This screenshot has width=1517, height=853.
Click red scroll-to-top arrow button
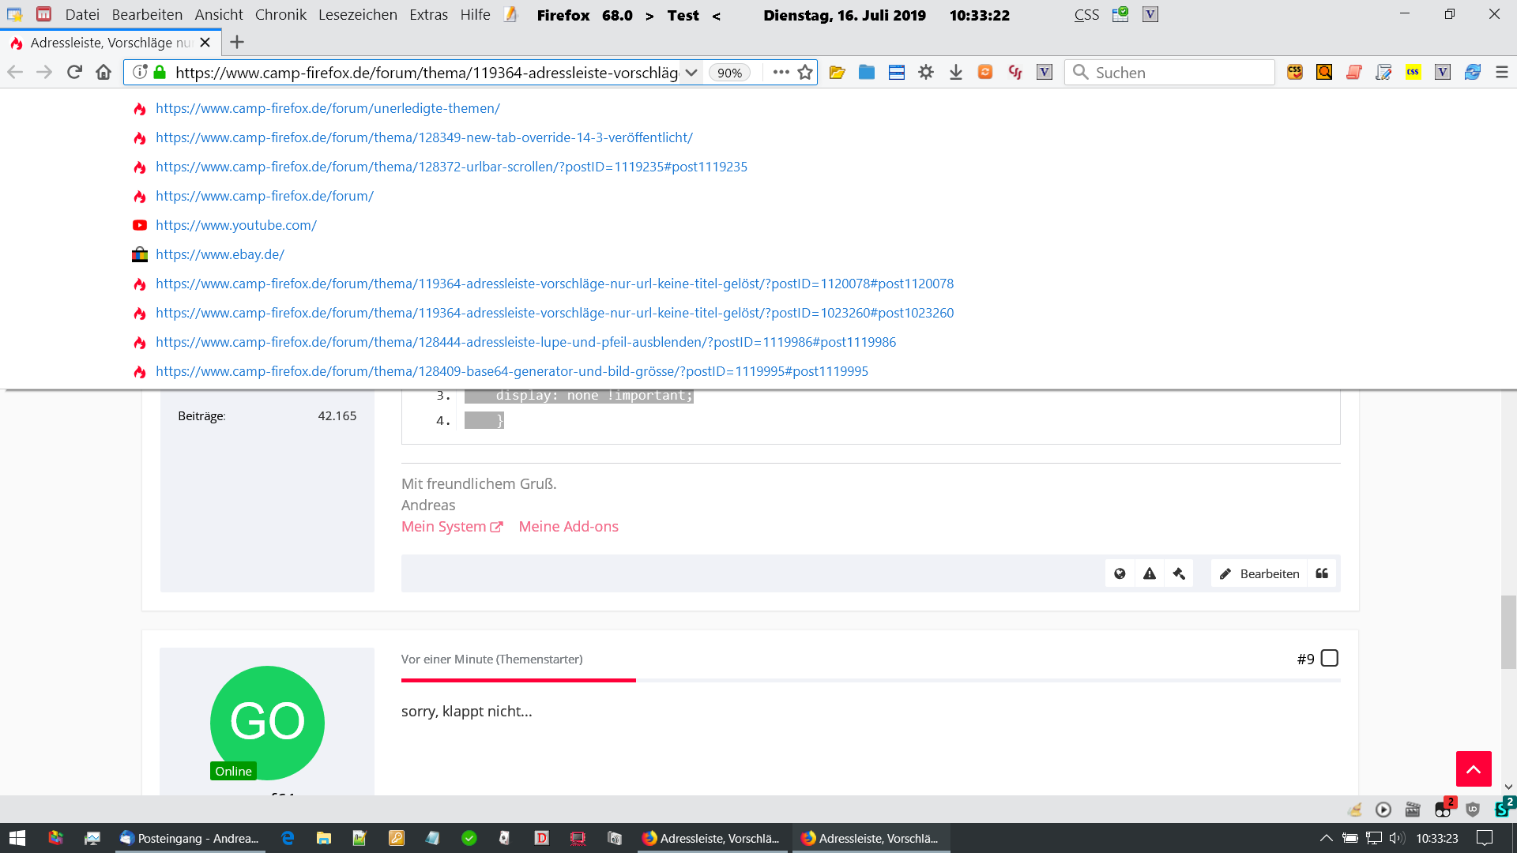tap(1474, 768)
